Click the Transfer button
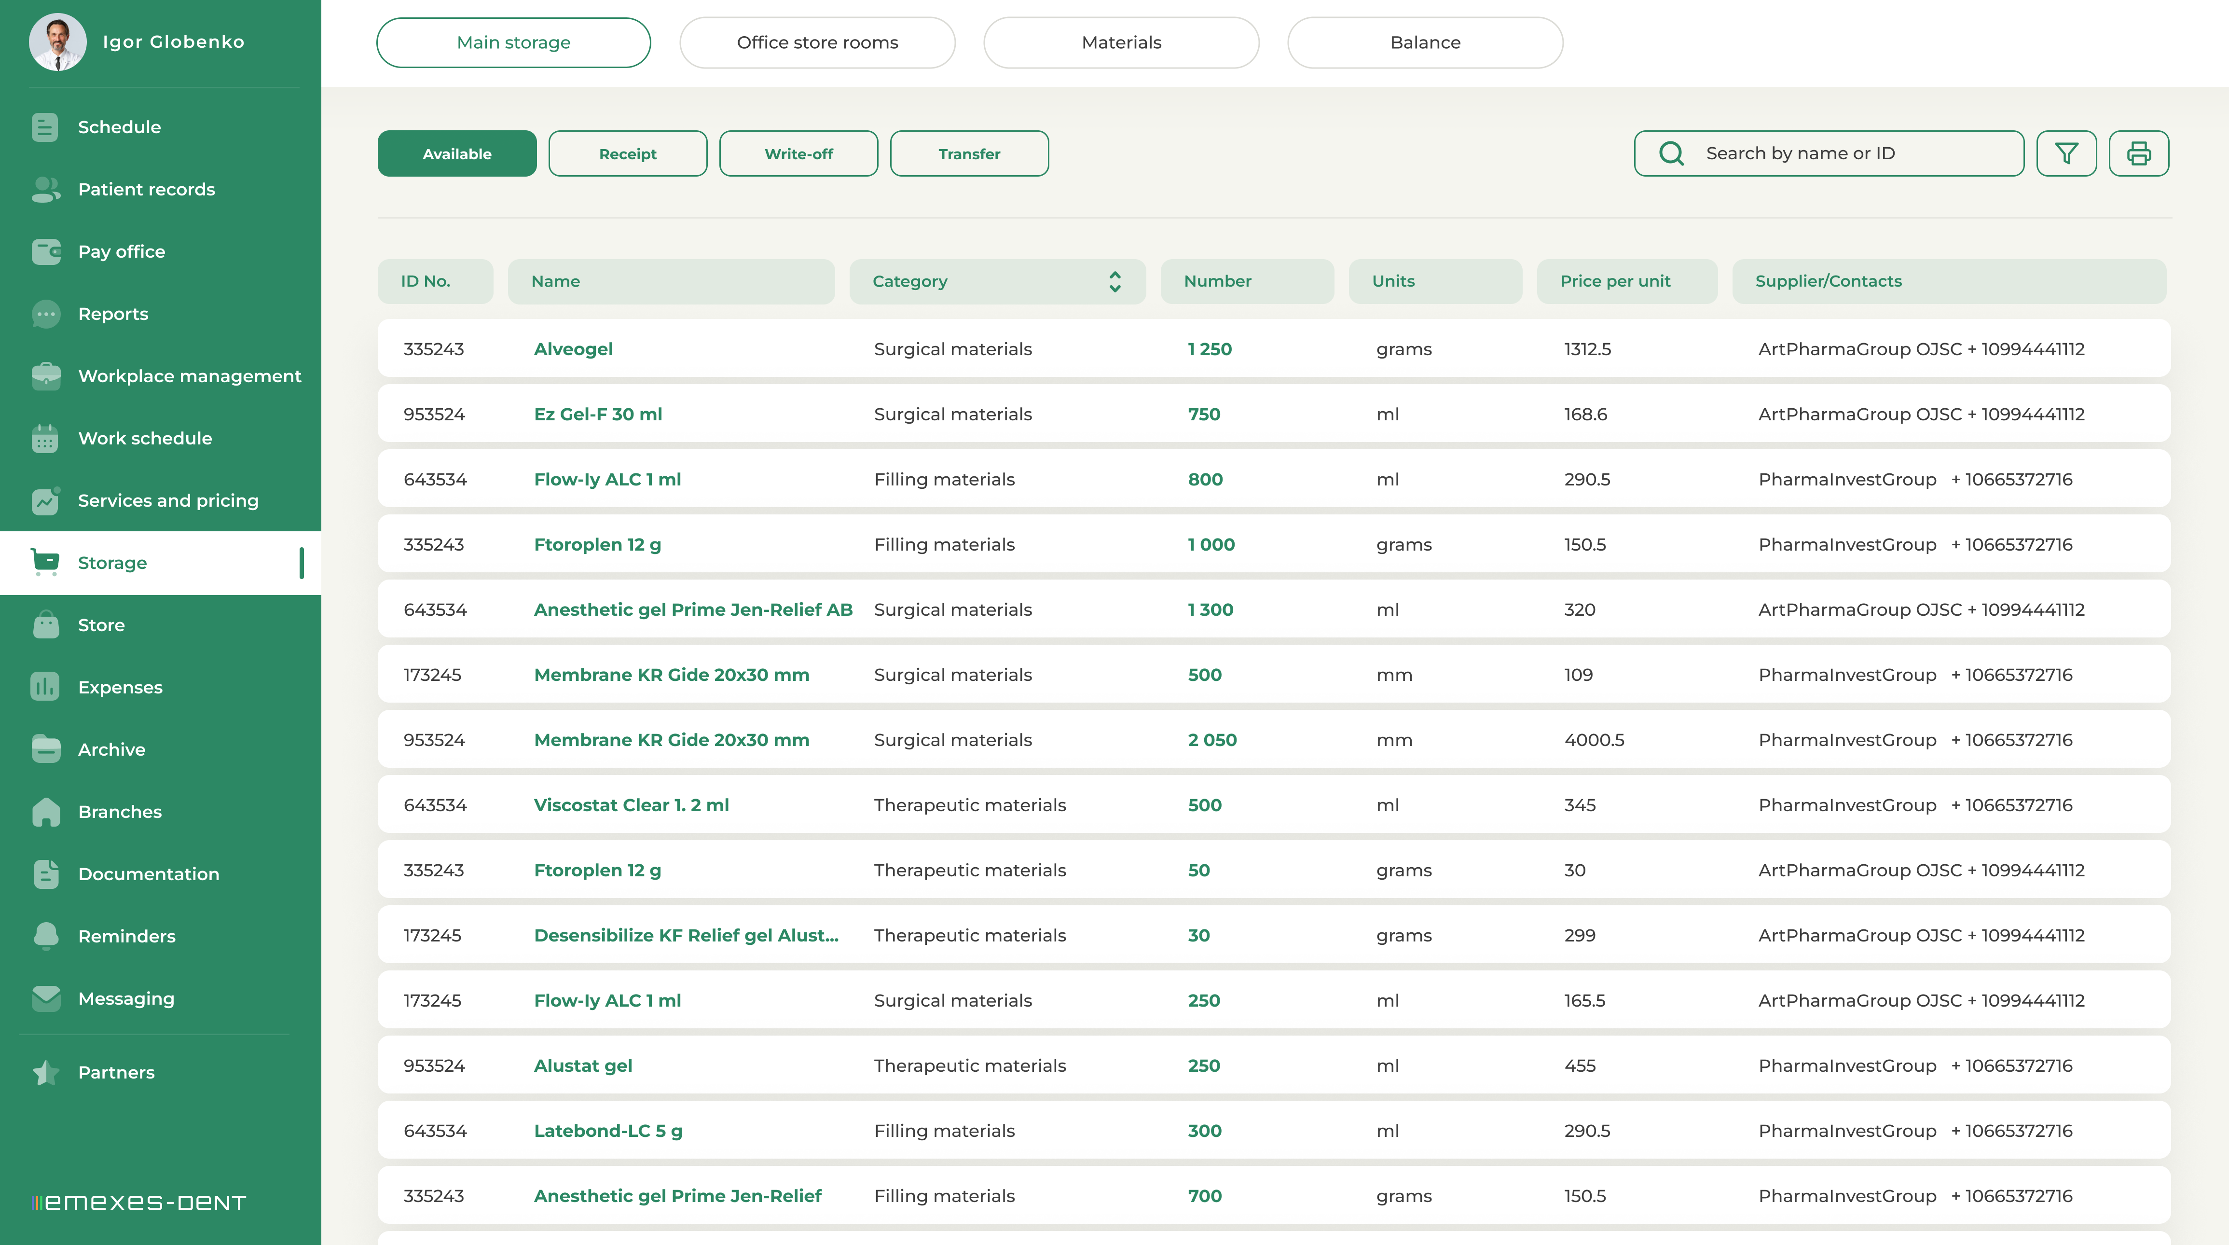The height and width of the screenshot is (1245, 2229). coord(968,154)
